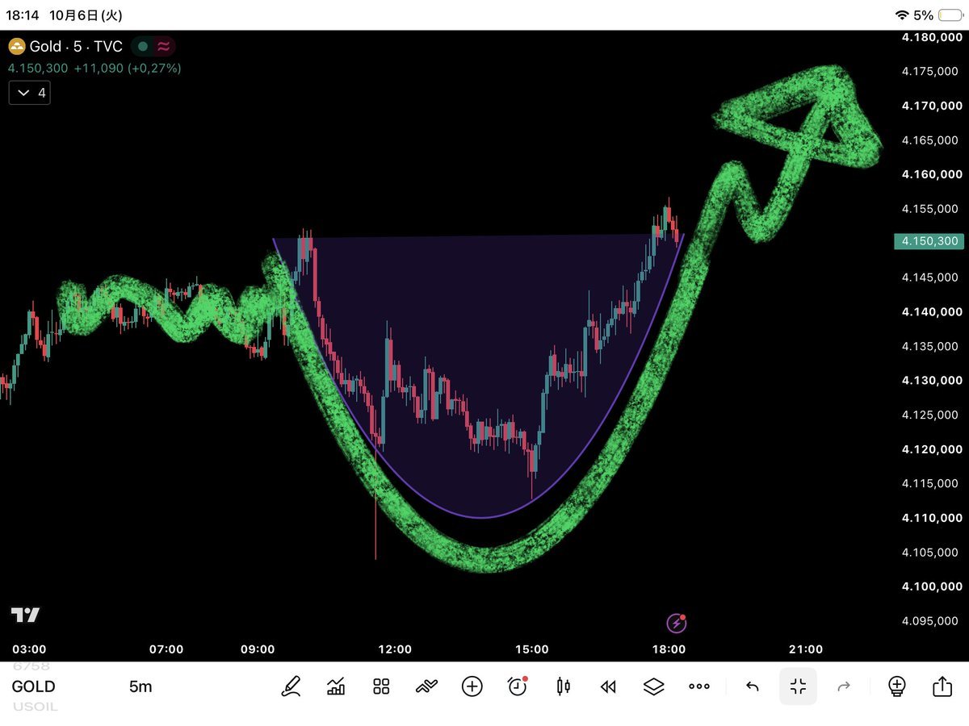Tap the green market status dot

[143, 47]
